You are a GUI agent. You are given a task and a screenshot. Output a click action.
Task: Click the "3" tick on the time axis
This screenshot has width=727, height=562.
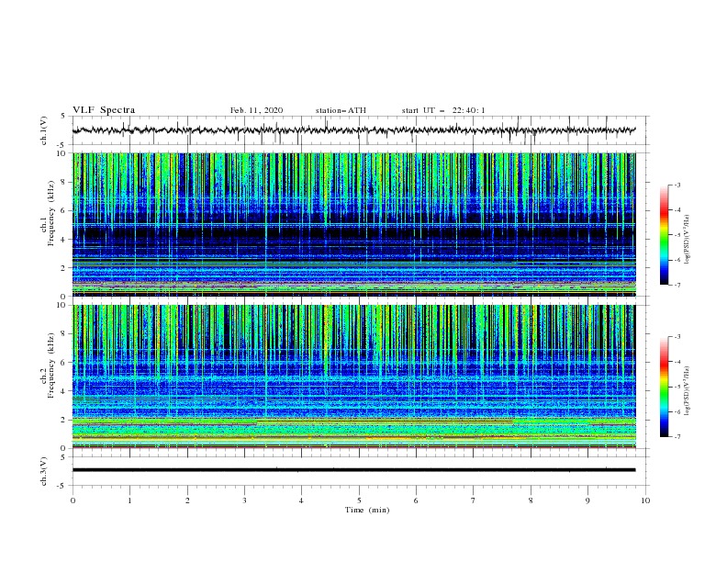[244, 500]
